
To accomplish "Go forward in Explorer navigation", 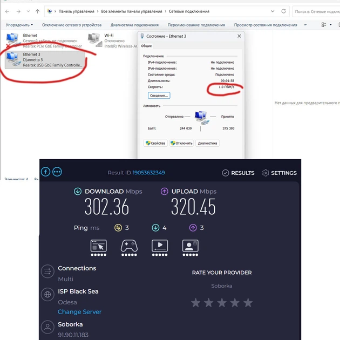I will coord(18,11).
